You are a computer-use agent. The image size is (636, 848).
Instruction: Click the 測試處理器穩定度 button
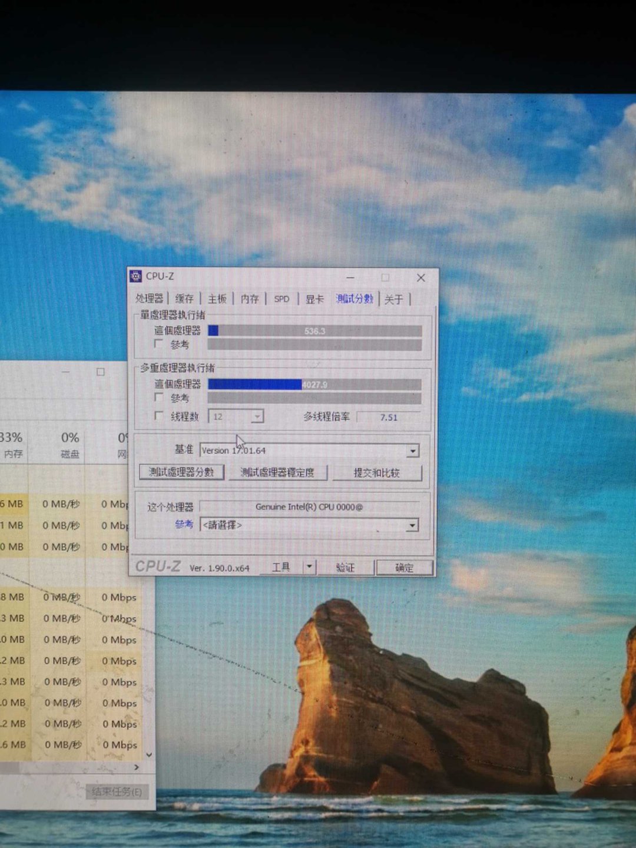pyautogui.click(x=277, y=472)
